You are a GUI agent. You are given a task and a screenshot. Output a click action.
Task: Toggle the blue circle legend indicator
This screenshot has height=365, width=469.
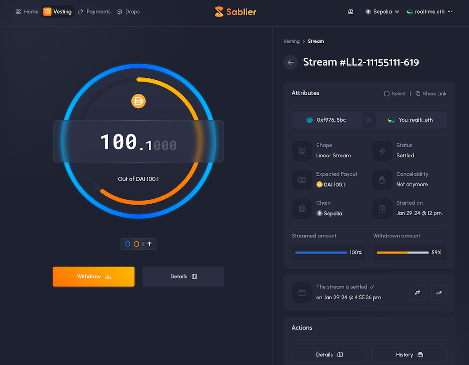pyautogui.click(x=128, y=244)
